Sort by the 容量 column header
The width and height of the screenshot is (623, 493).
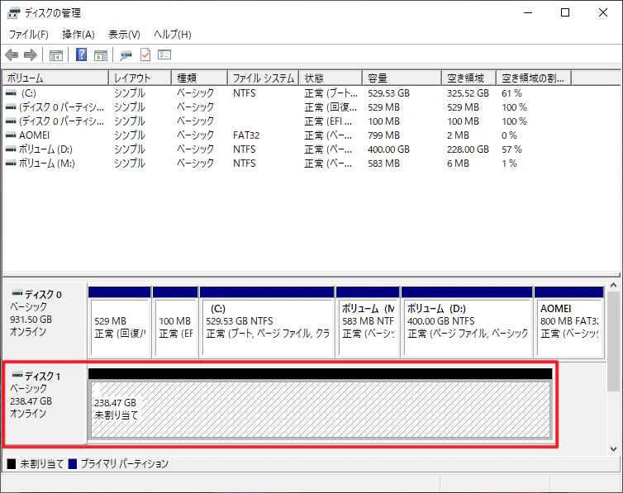click(x=402, y=78)
